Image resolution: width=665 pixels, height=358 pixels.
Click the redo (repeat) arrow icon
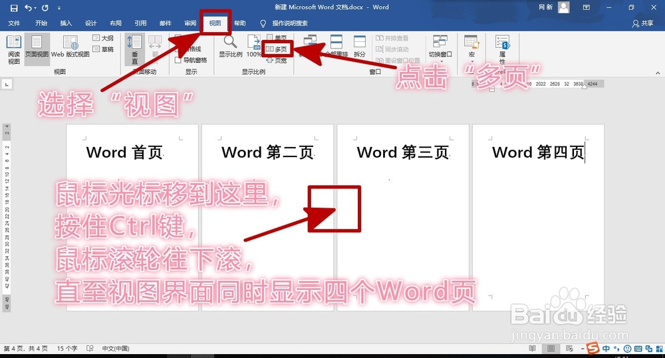click(45, 7)
